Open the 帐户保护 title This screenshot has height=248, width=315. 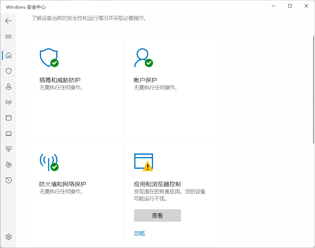pyautogui.click(x=145, y=80)
